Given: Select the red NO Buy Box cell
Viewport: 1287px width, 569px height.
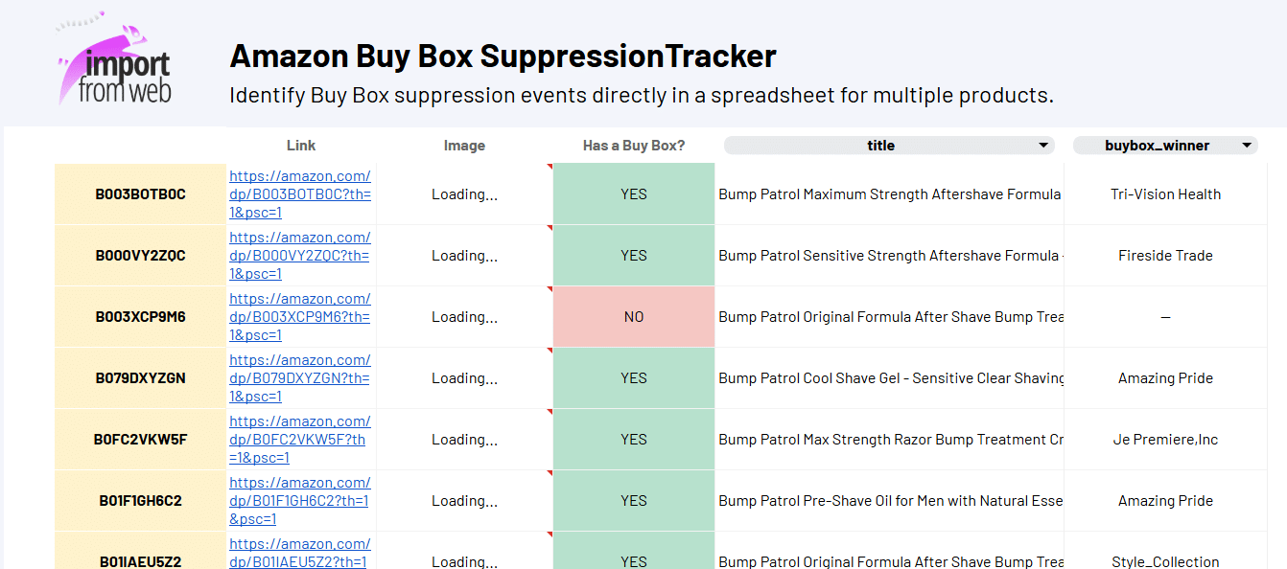Looking at the screenshot, I should pos(634,317).
